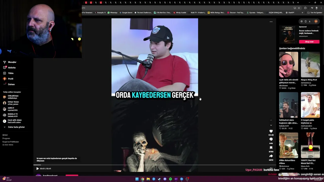Open the BABALA TV followed account
This screenshot has width=324, height=182.
10,115
